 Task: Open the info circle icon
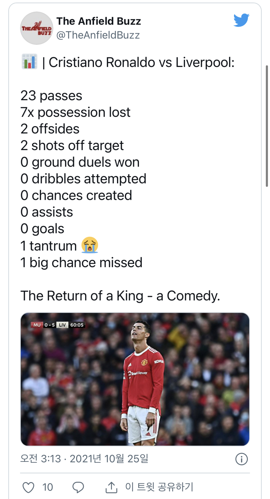coord(241,459)
